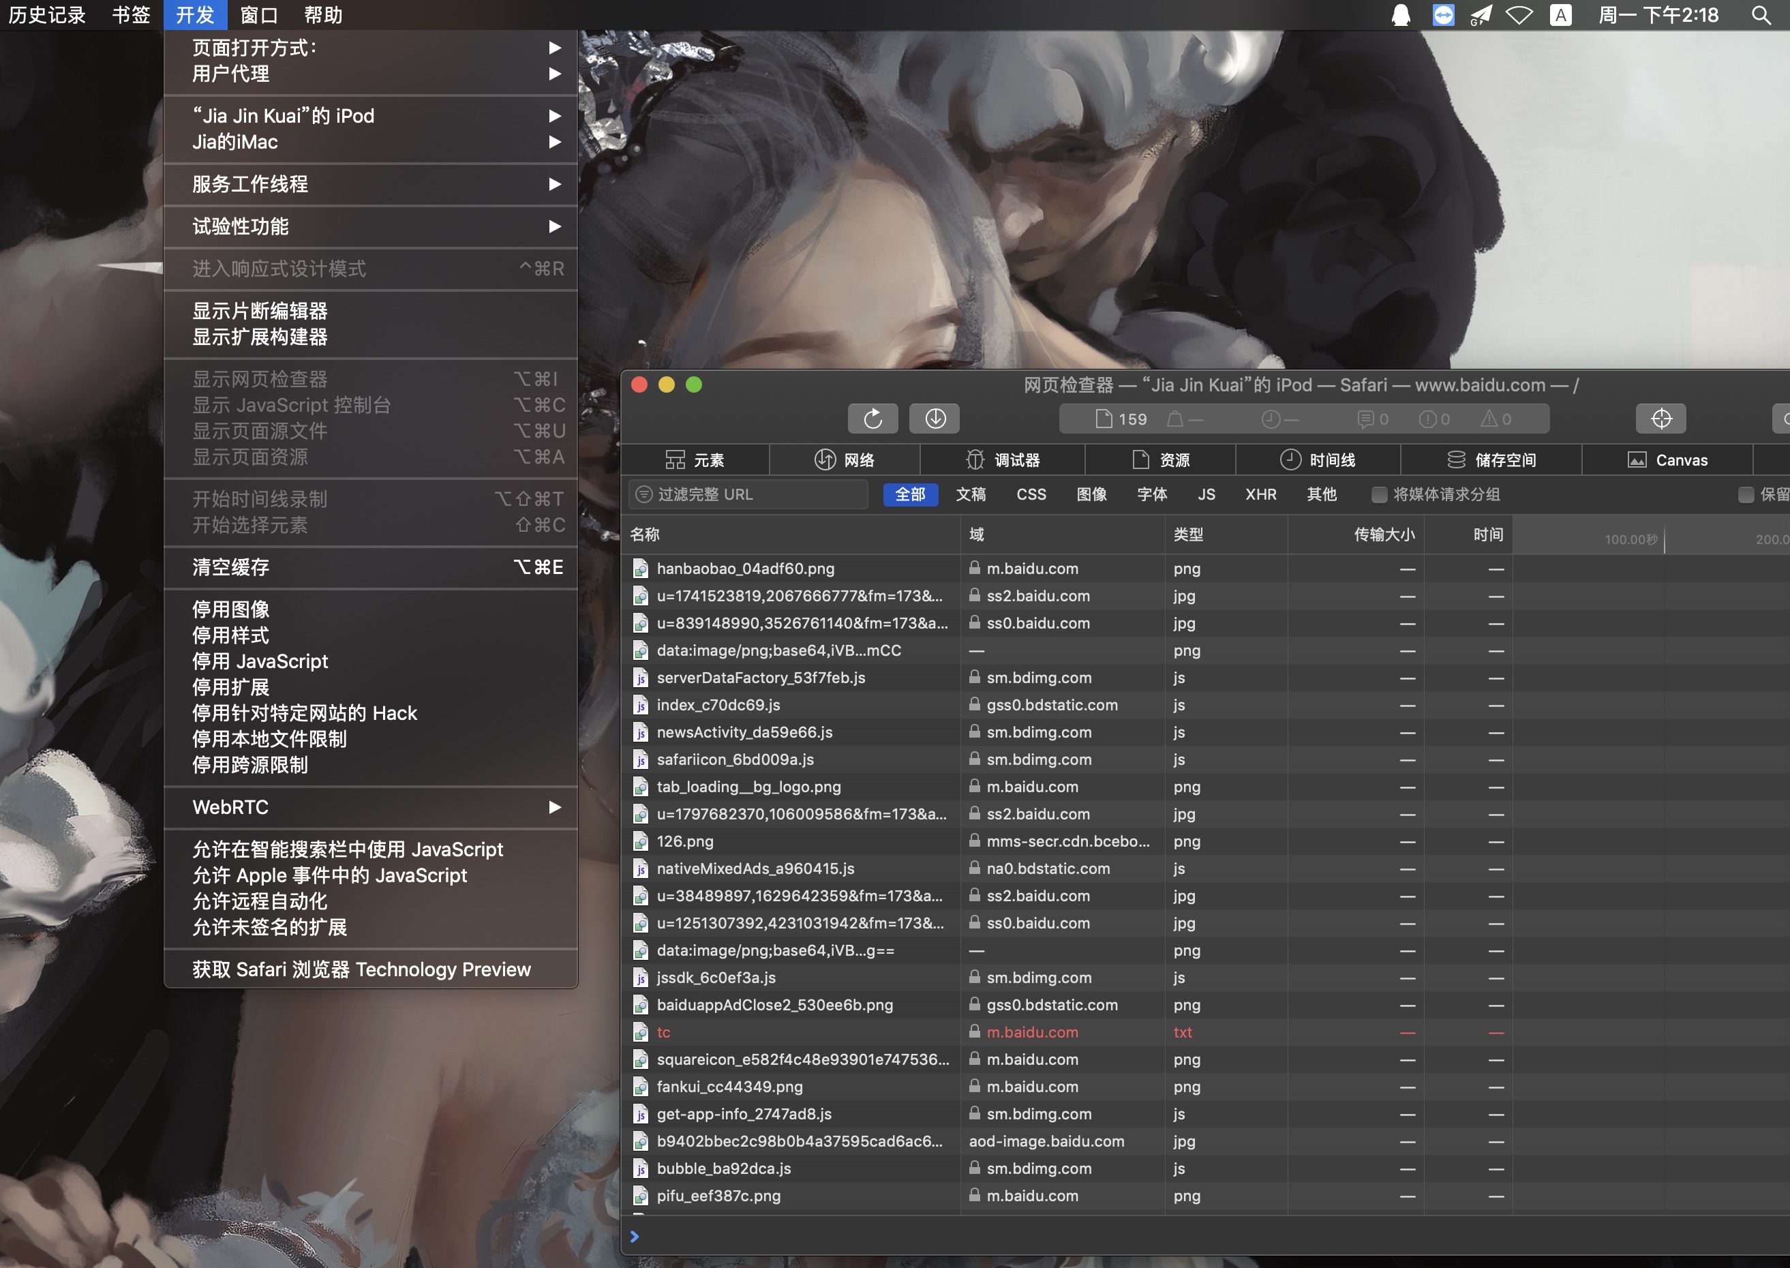Screen dimensions: 1790x1268
Task: Choose Get Safari Technology Preview item
Action: [x=371, y=969]
